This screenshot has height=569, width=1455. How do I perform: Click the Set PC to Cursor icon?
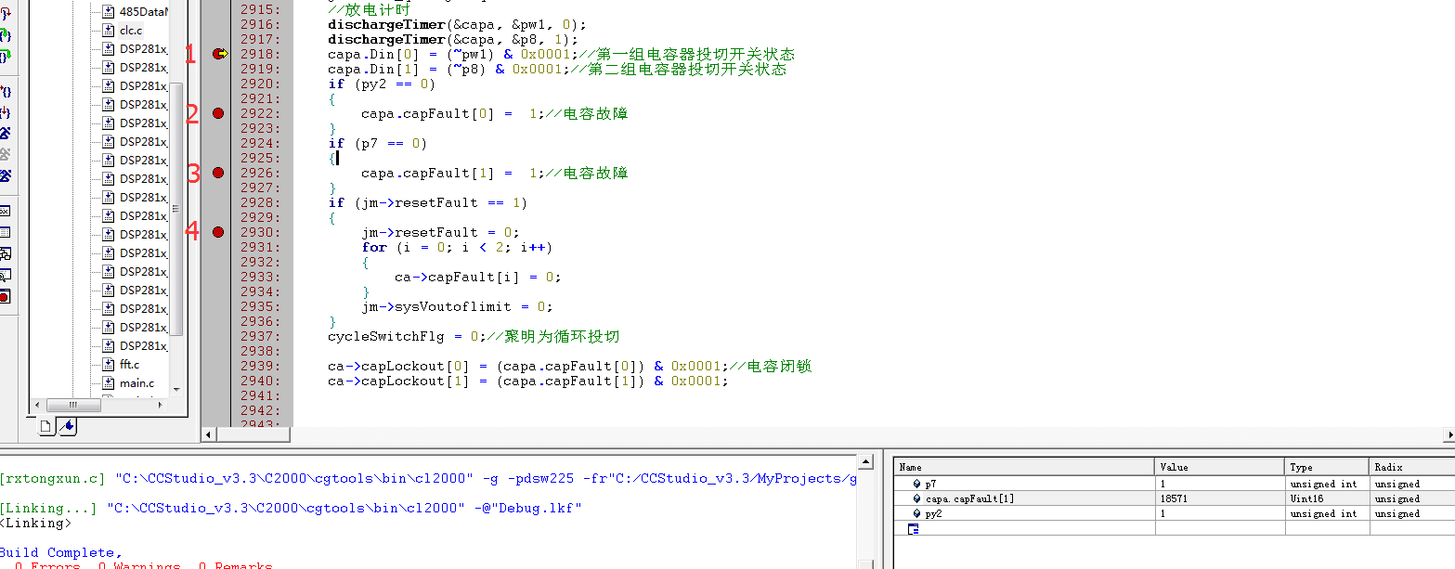[x=6, y=112]
